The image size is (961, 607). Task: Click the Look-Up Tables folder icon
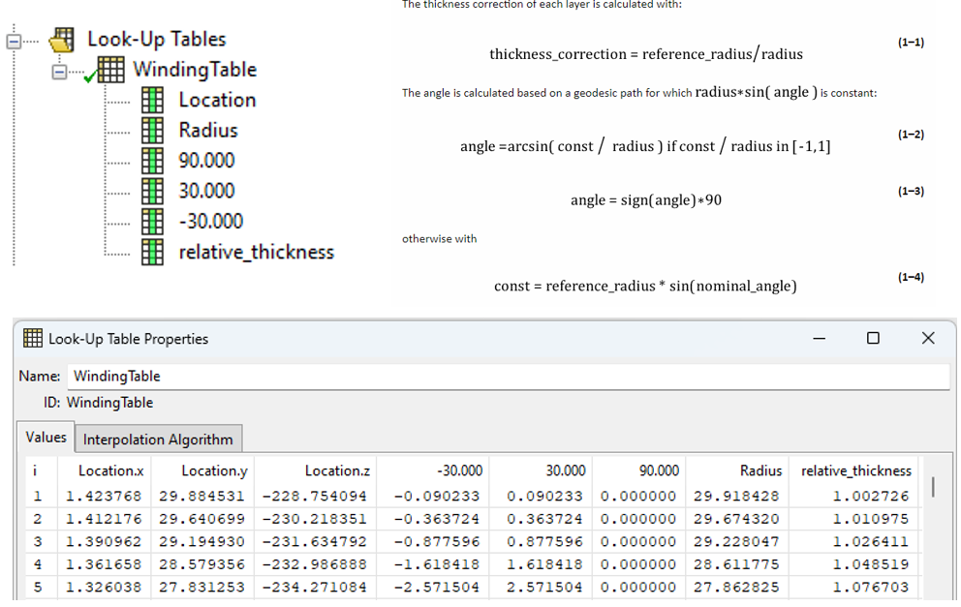pyautogui.click(x=61, y=40)
